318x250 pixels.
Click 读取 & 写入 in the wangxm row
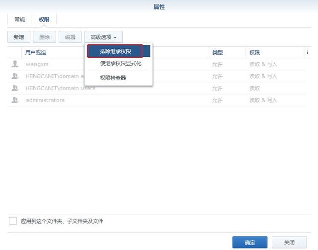(263, 64)
